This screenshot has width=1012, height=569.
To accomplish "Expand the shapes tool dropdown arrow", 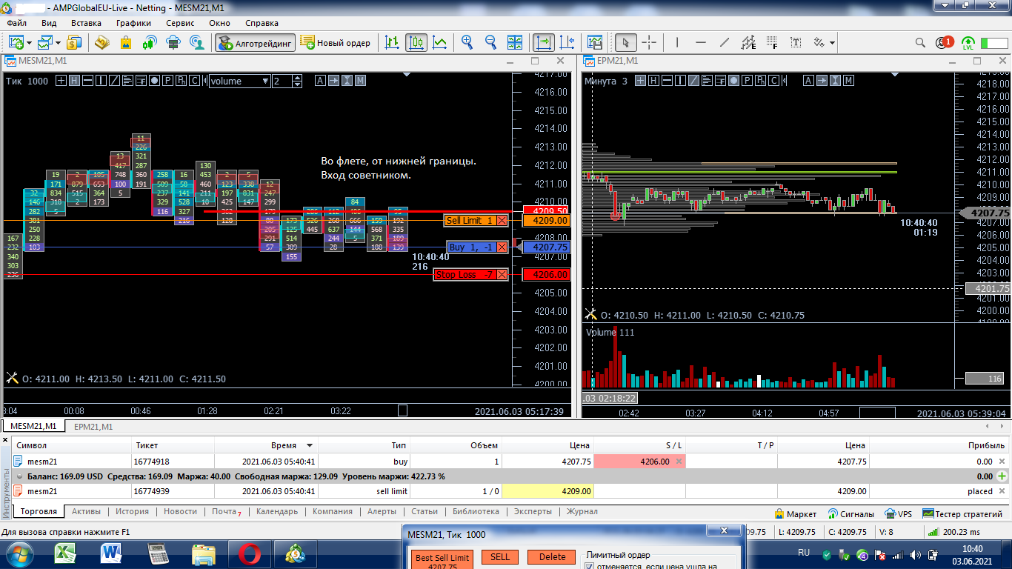I will (x=833, y=43).
